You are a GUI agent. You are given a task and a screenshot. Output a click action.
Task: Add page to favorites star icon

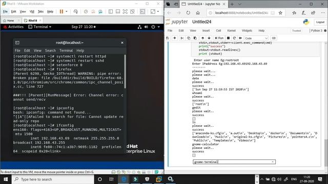tap(280, 13)
